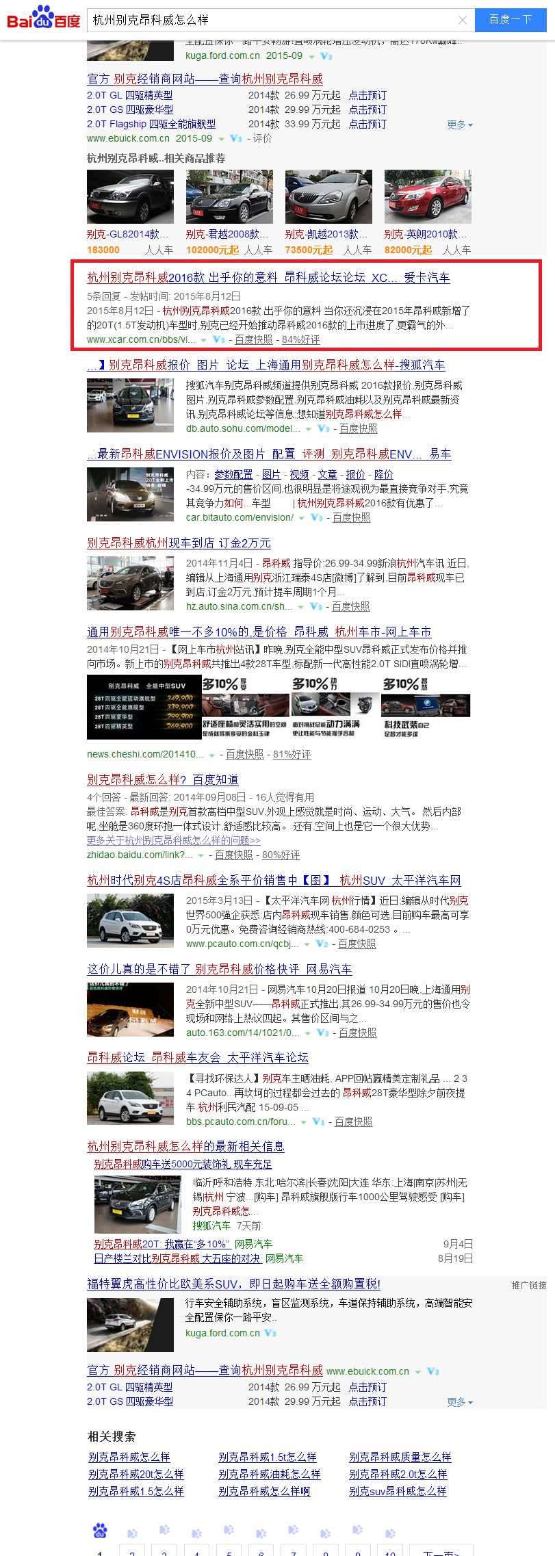Viewport: 555px width, 1556px height.
Task: Click the V3 badge beside kuga.ford.com.cn 2015-09
Action: pos(326,56)
